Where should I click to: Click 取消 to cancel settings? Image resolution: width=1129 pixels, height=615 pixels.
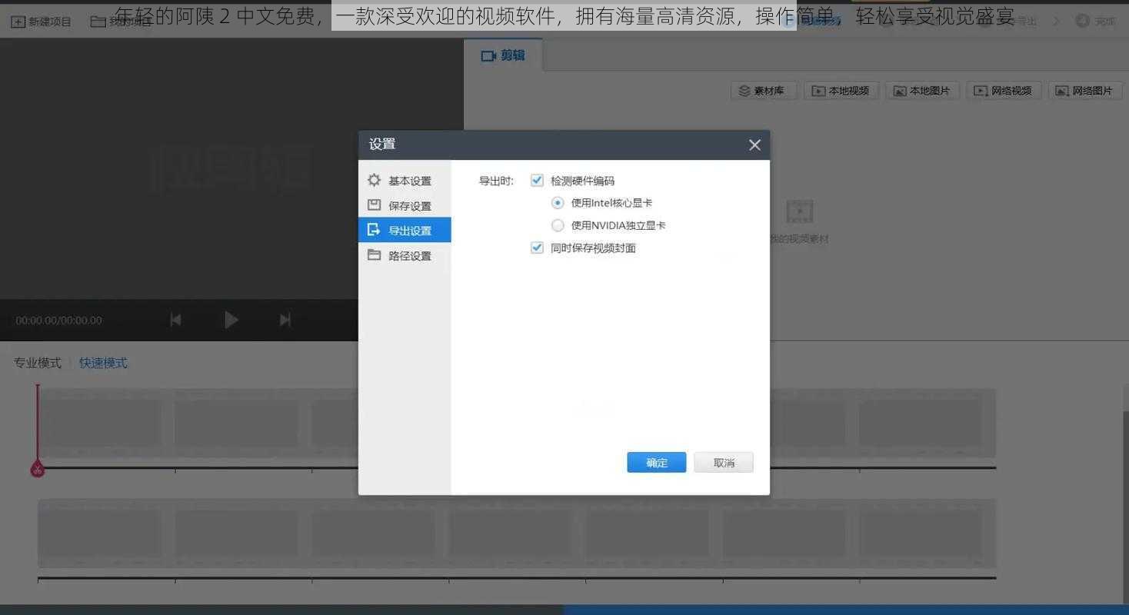click(x=724, y=463)
